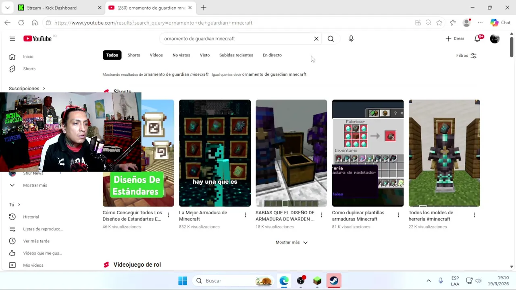Close the Kick Dashboard browser tab
The image size is (516, 290).
tap(100, 8)
